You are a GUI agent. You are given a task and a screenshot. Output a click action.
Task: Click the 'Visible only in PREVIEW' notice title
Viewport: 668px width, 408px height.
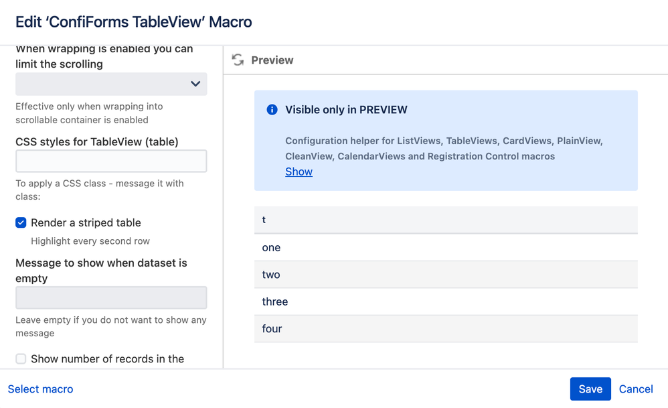click(x=346, y=110)
